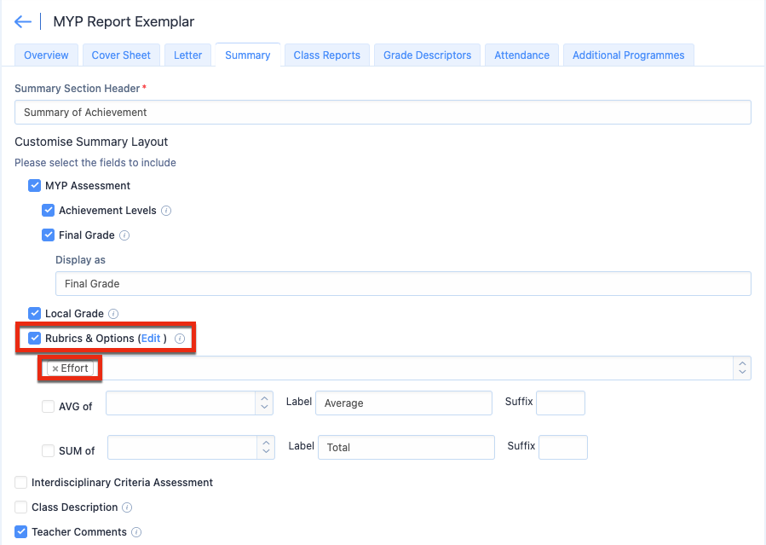Uncheck the MYP Assessment checkbox

coord(34,186)
